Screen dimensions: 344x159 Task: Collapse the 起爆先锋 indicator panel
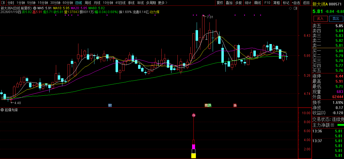coord(2,110)
